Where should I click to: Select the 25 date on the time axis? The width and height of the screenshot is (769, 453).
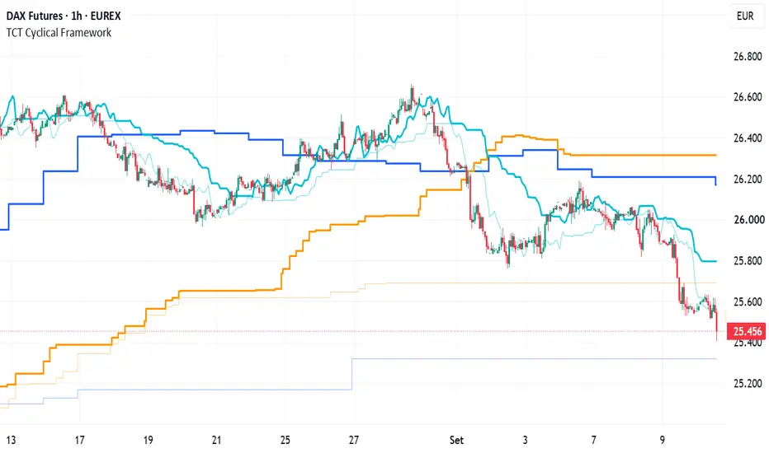point(285,440)
